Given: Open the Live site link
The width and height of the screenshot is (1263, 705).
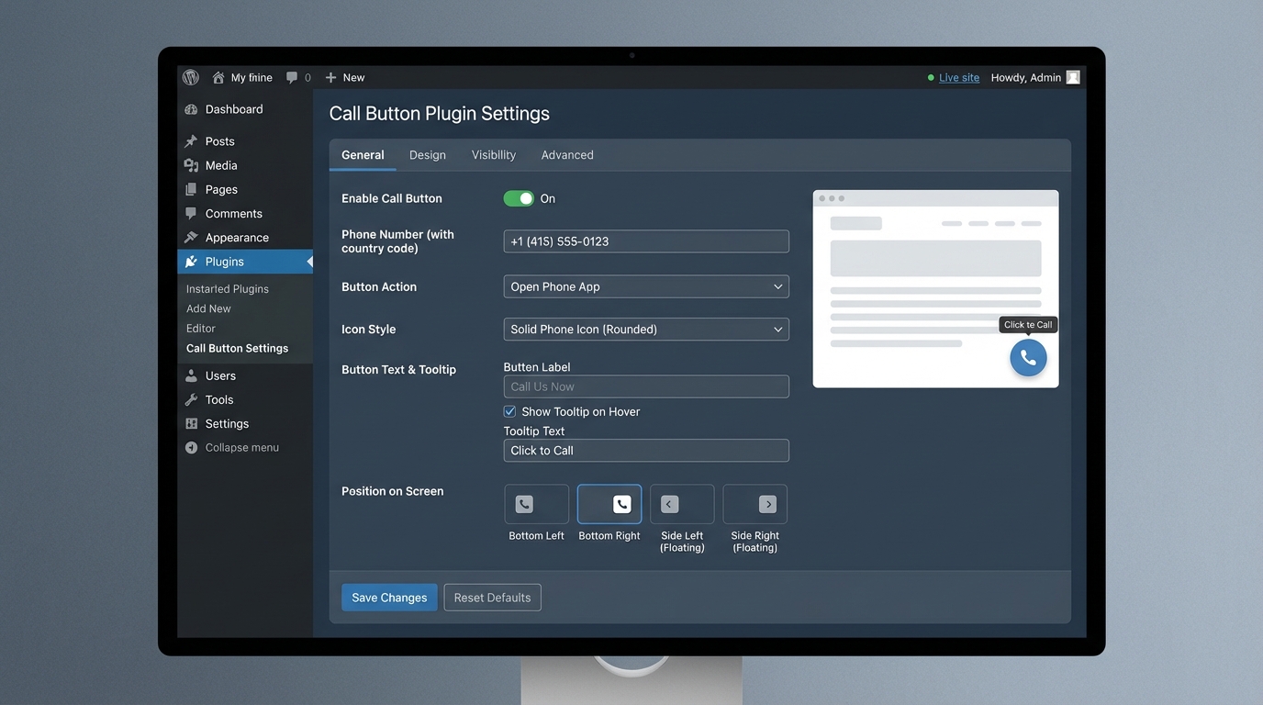Looking at the screenshot, I should click(x=958, y=77).
